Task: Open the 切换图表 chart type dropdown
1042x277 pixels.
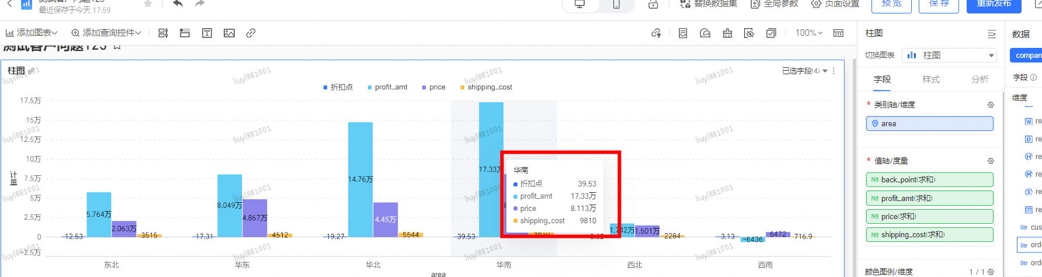Action: [949, 56]
